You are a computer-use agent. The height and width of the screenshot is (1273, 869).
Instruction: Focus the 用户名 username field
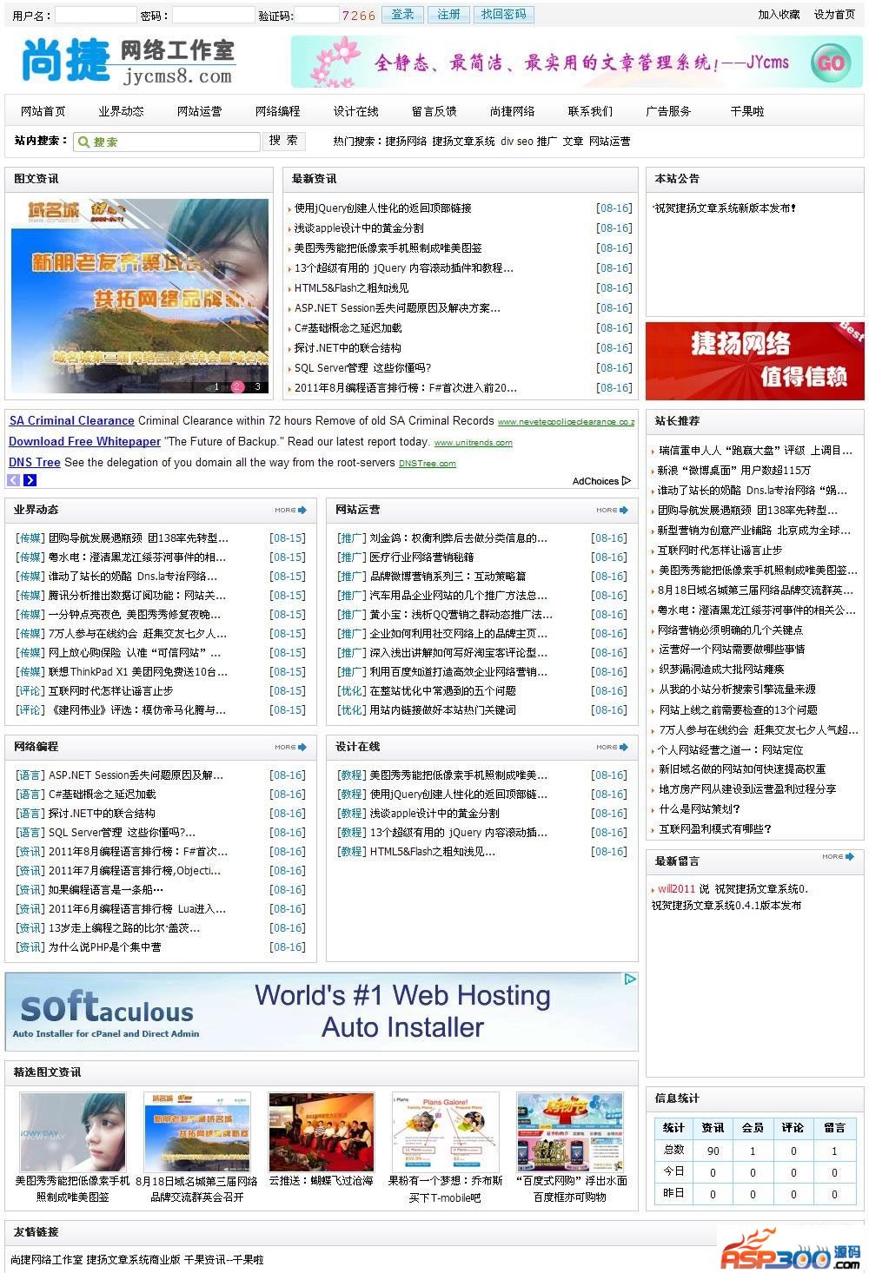[x=96, y=15]
